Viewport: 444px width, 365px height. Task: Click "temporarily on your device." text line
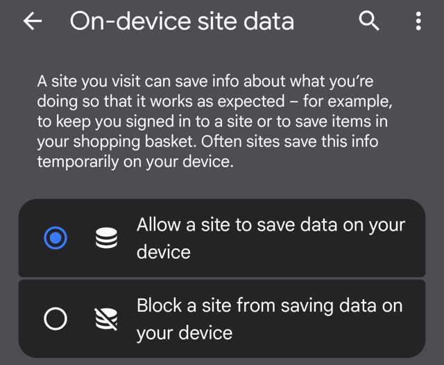pyautogui.click(x=135, y=162)
